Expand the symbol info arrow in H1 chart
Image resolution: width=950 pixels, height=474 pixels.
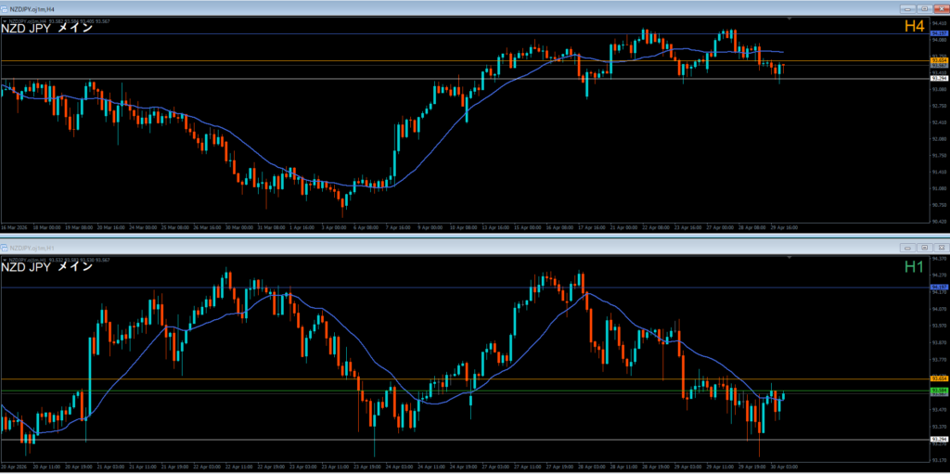pyautogui.click(x=4, y=259)
